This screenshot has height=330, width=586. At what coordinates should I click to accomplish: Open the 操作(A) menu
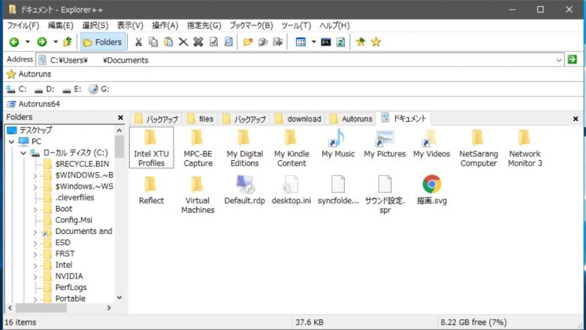pyautogui.click(x=165, y=26)
